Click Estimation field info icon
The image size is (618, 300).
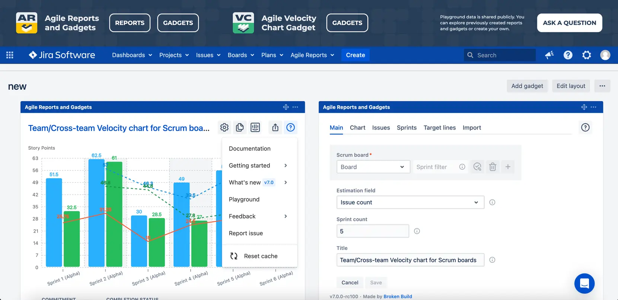492,202
